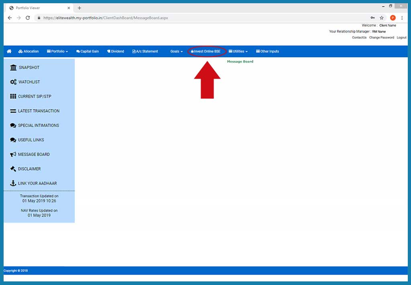Close the Portfolio Viewer tab
This screenshot has height=285, width=411.
click(x=69, y=8)
